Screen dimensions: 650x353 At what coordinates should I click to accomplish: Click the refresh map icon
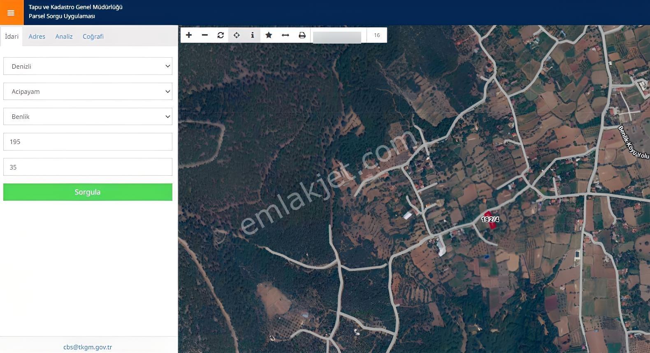click(x=221, y=35)
